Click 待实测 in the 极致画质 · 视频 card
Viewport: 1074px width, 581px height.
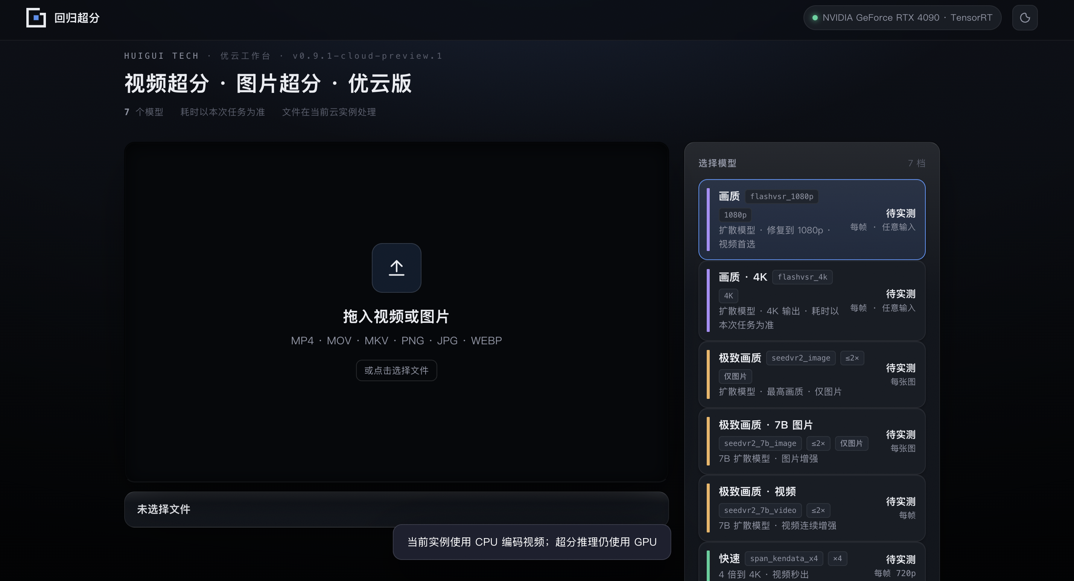point(901,501)
